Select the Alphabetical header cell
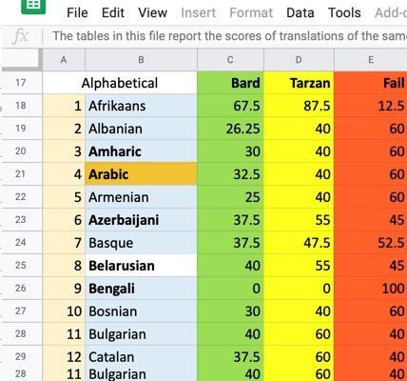Image resolution: width=407 pixels, height=381 pixels. point(120,83)
